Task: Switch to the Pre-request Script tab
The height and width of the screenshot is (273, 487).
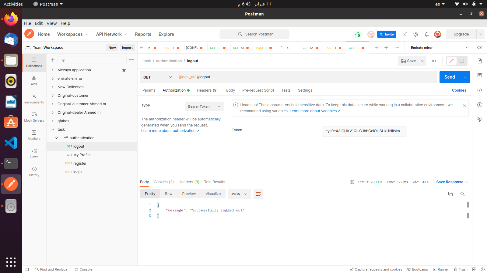Action: point(258,90)
